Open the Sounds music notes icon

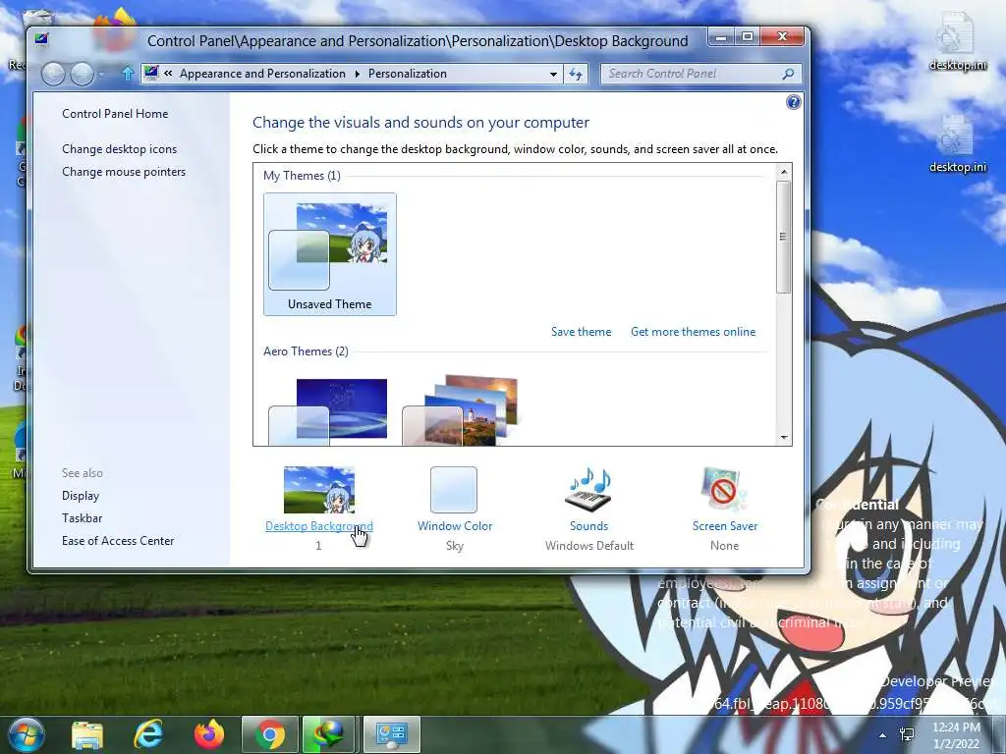click(x=588, y=490)
